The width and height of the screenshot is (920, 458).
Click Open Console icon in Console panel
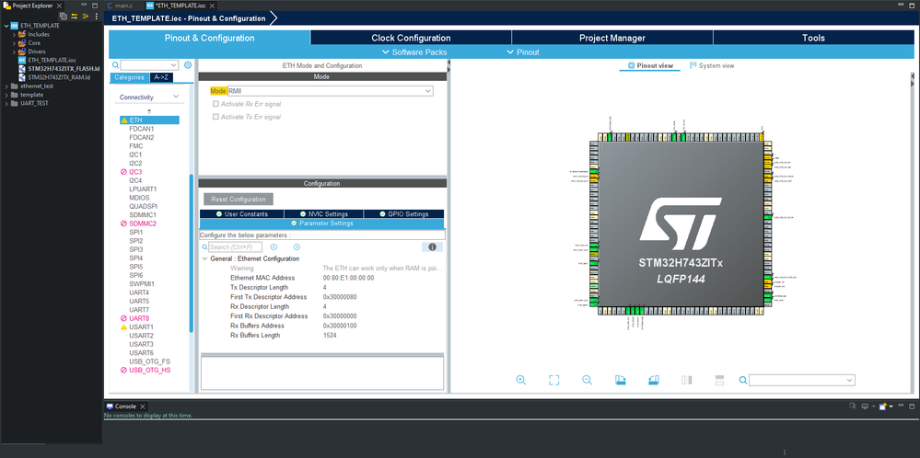tap(882, 406)
